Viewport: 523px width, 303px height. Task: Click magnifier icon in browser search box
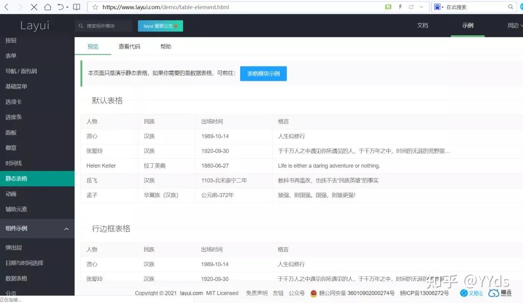pyautogui.click(x=510, y=7)
